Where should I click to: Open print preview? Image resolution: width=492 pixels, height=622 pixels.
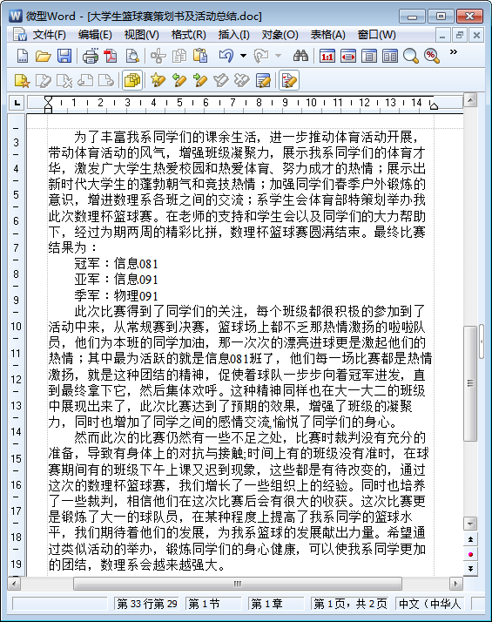click(132, 56)
